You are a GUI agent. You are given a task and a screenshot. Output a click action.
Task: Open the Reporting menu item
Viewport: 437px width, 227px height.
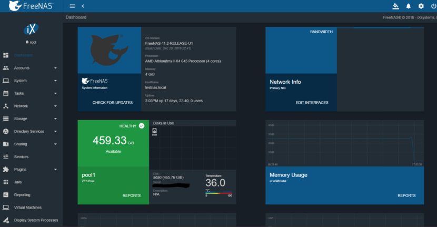[x=31, y=195]
